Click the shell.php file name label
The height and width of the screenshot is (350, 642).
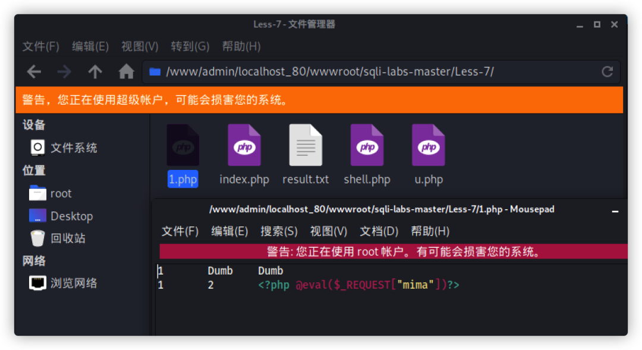[x=367, y=179]
